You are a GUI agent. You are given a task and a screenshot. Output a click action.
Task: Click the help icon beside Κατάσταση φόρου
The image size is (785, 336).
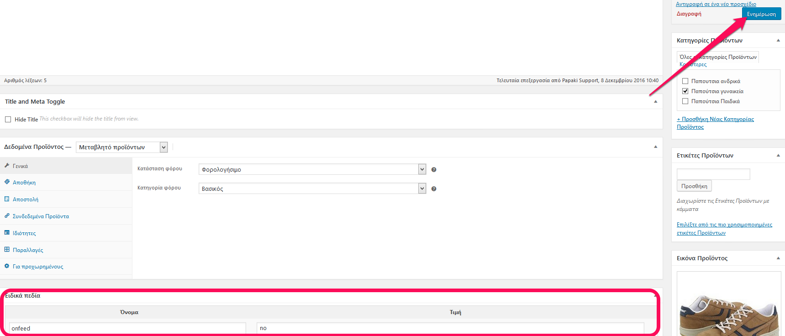tap(434, 170)
